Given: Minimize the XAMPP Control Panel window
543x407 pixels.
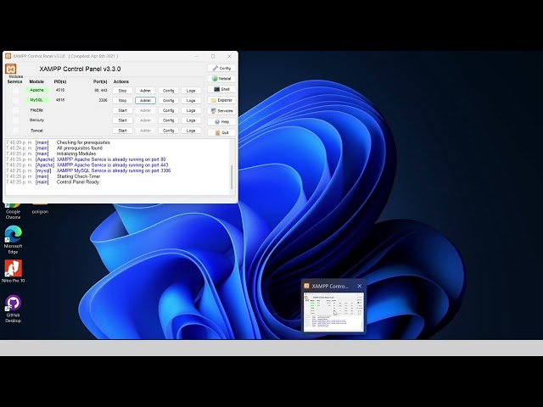Looking at the screenshot, I should tap(197, 56).
